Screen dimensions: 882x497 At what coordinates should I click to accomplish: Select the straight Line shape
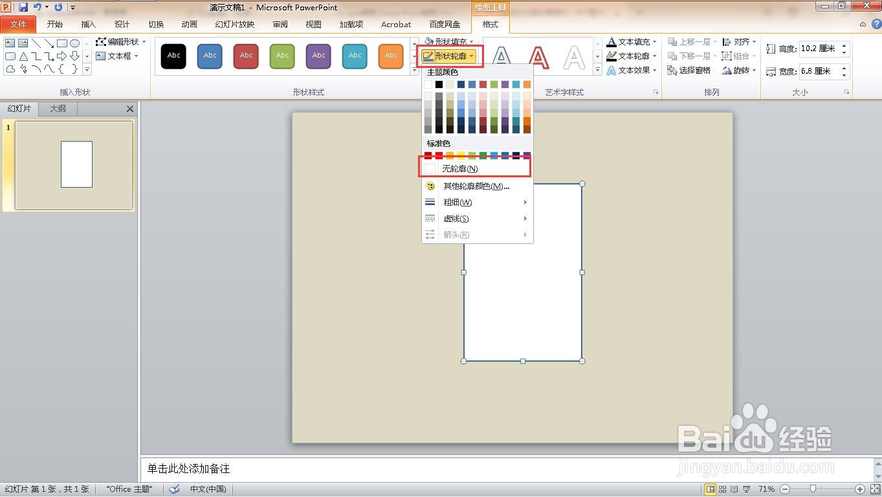[x=36, y=43]
